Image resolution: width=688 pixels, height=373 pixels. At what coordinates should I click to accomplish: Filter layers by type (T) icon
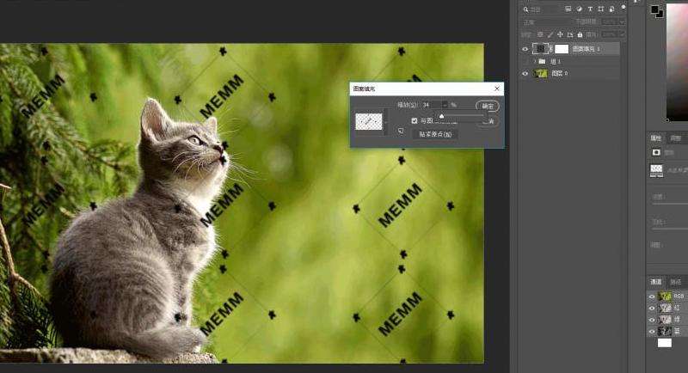click(590, 9)
